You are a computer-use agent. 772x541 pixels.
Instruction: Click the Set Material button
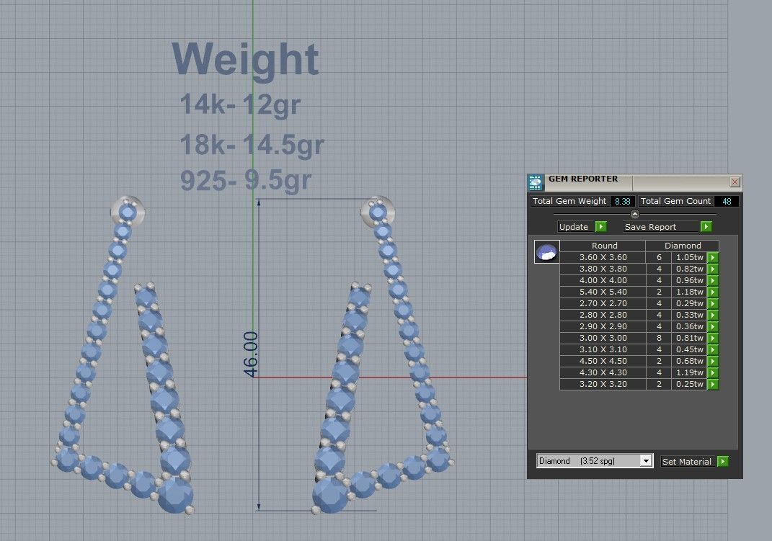point(687,461)
